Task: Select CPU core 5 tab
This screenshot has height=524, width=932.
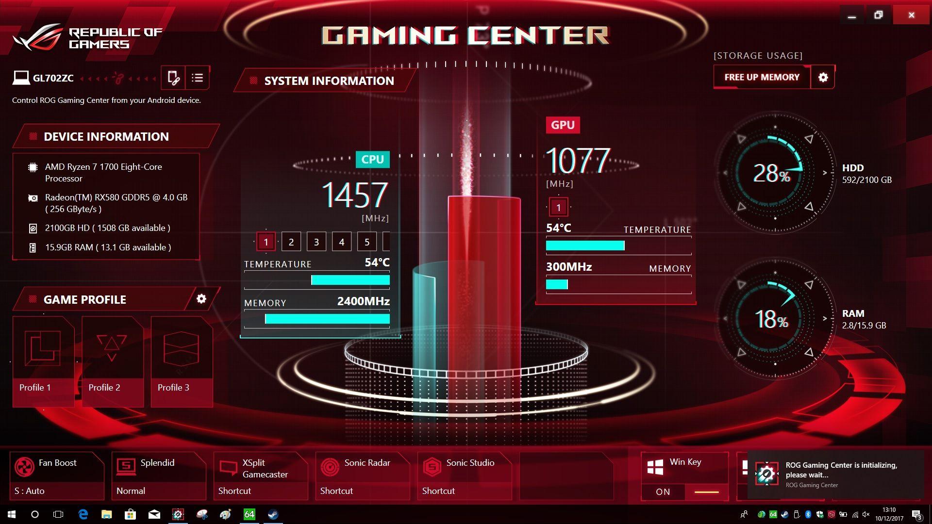Action: (367, 242)
